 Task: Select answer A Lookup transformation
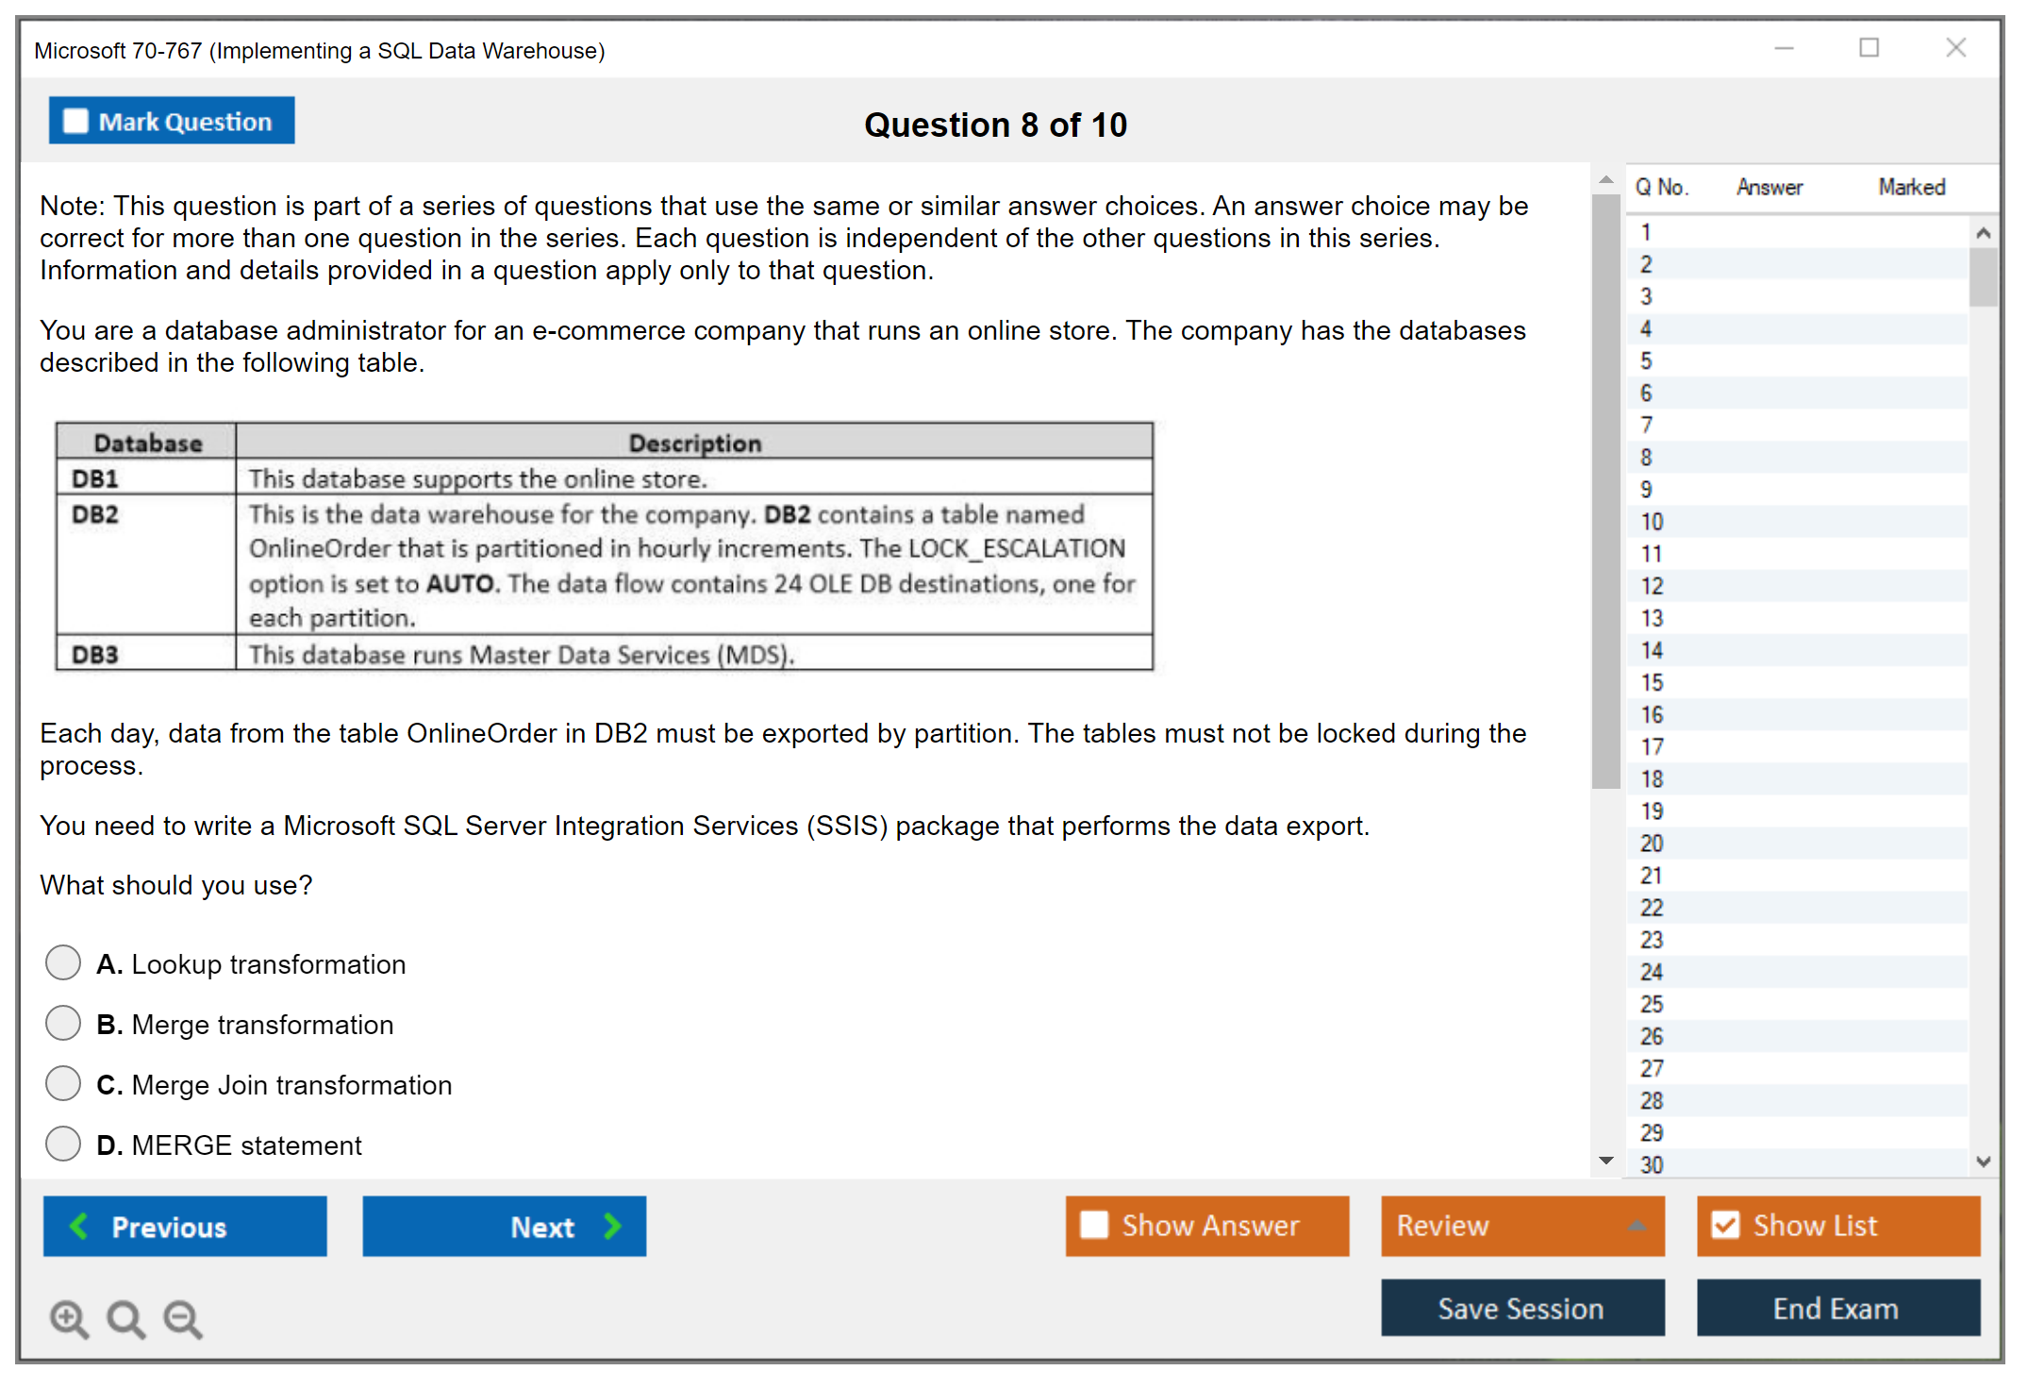(x=63, y=962)
